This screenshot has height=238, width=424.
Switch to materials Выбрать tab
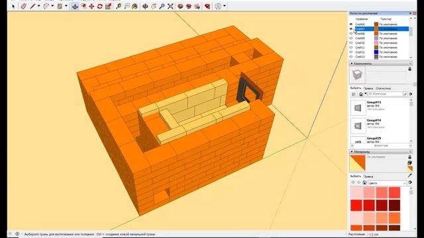point(356,177)
